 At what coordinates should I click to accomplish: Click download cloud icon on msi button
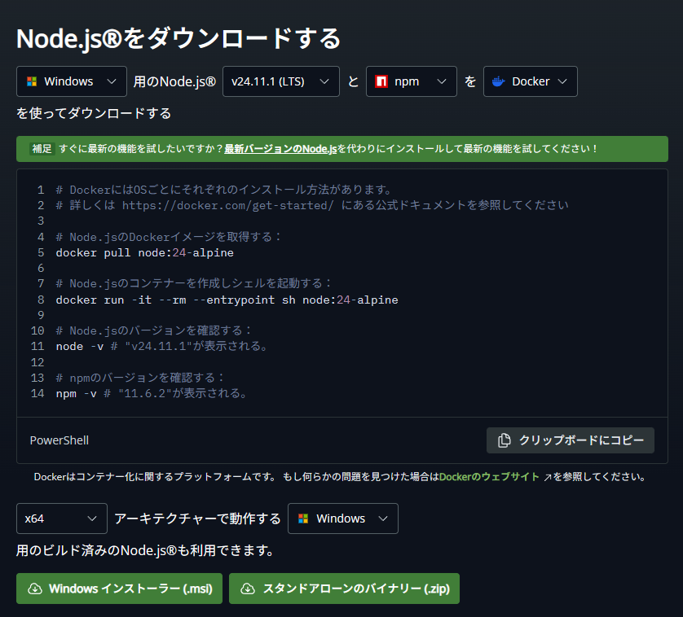tap(35, 589)
